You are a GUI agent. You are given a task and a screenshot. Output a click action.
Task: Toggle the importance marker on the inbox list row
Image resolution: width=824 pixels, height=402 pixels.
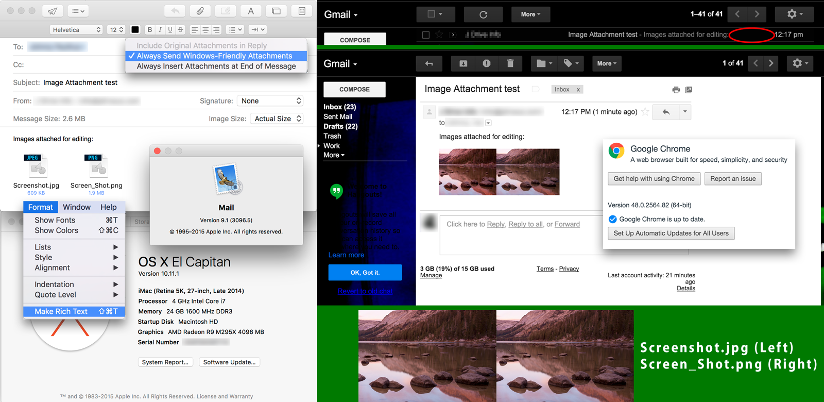pos(453,35)
